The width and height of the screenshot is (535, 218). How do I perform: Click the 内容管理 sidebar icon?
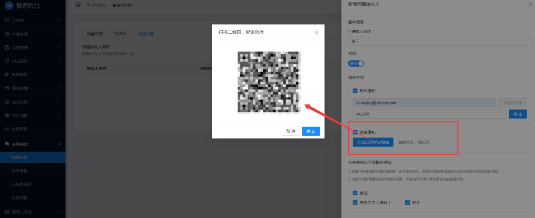7,48
